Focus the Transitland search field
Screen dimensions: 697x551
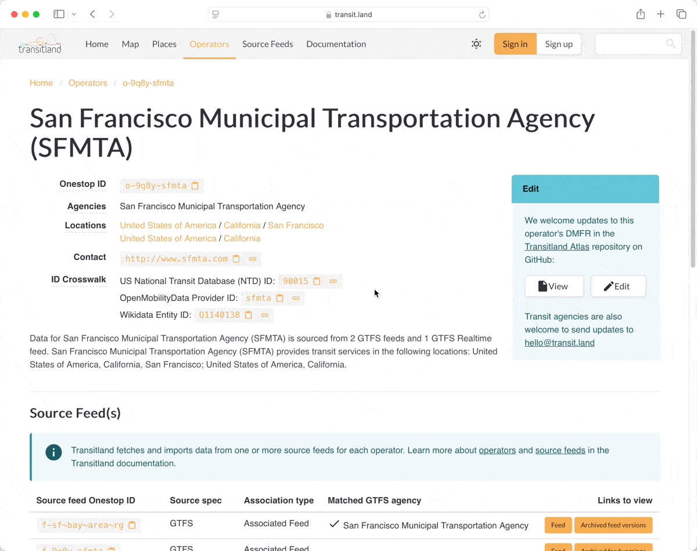tap(630, 44)
